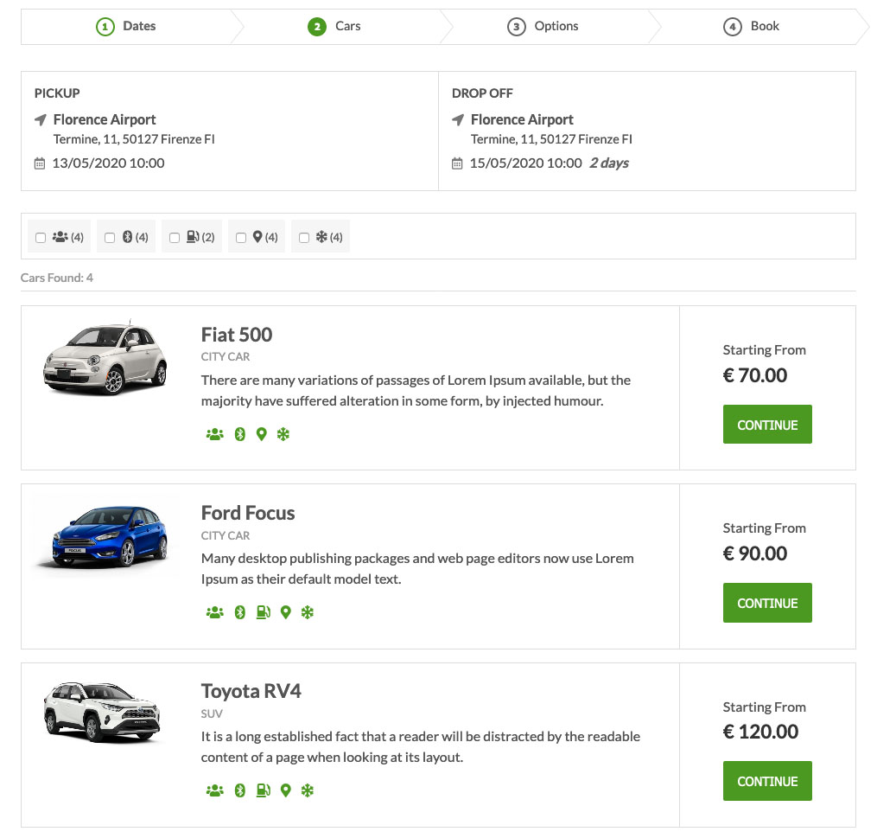Click Fiat 500 air conditioning snowflake icon
Image resolution: width=877 pixels, height=838 pixels.
283,434
